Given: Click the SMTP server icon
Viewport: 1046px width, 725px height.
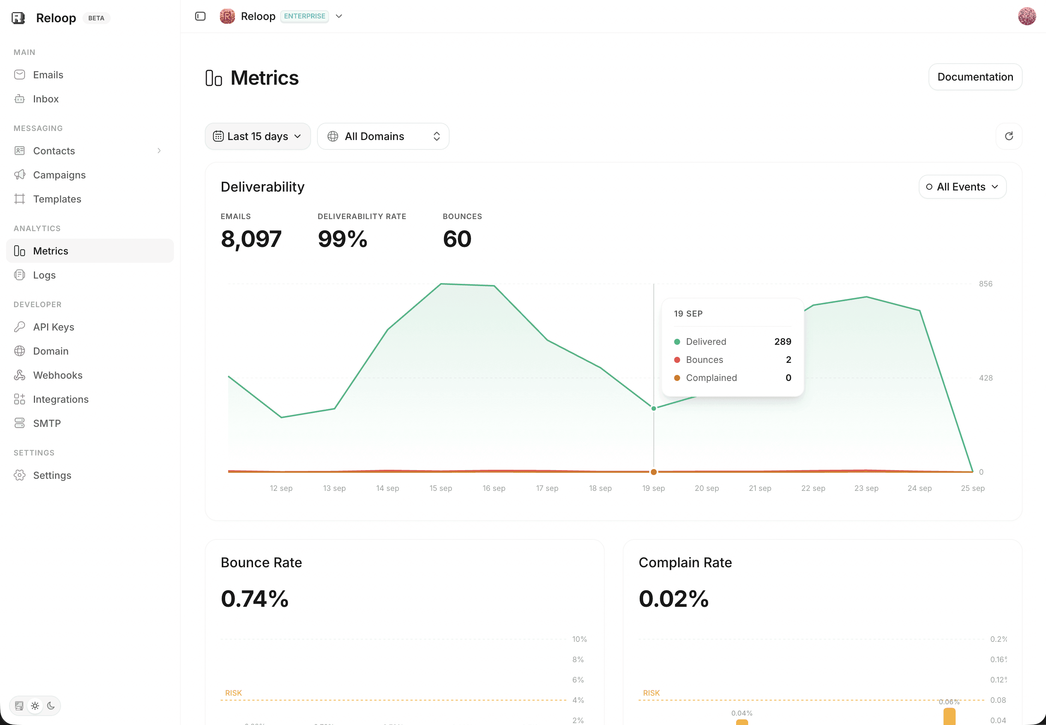Looking at the screenshot, I should tap(20, 423).
